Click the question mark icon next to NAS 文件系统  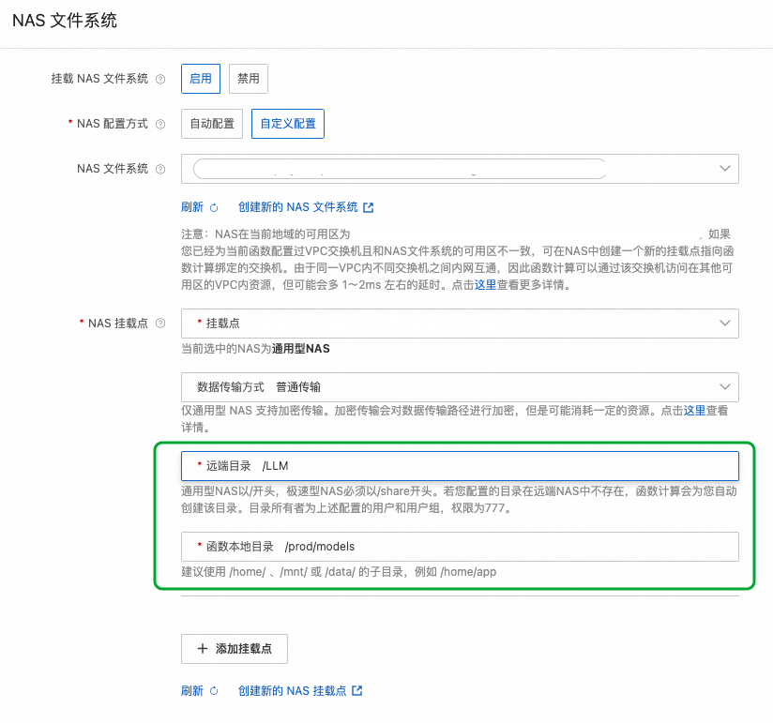(161, 169)
